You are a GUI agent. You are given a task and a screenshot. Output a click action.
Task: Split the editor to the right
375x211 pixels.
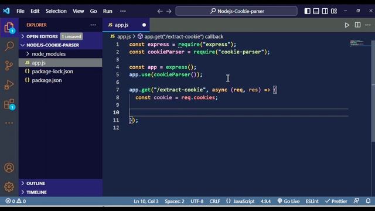click(x=357, y=25)
